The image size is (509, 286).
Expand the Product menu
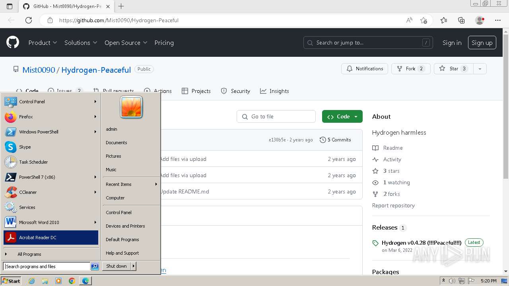43,43
